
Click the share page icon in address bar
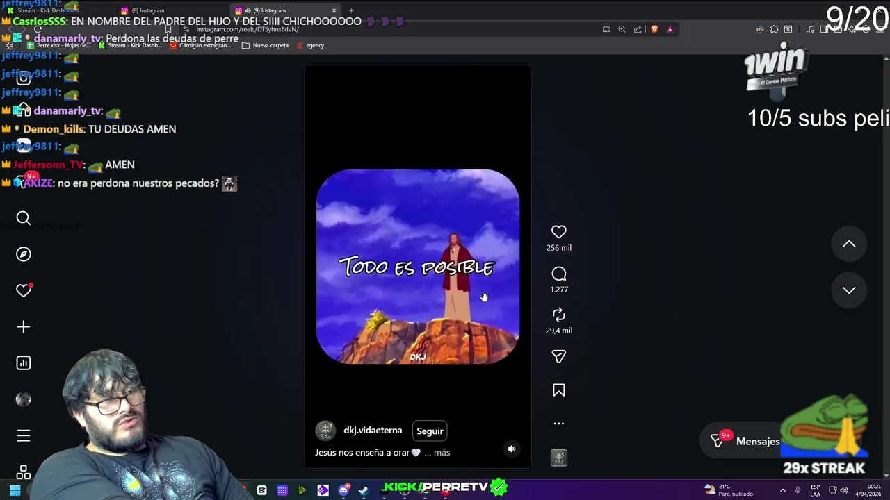click(638, 29)
